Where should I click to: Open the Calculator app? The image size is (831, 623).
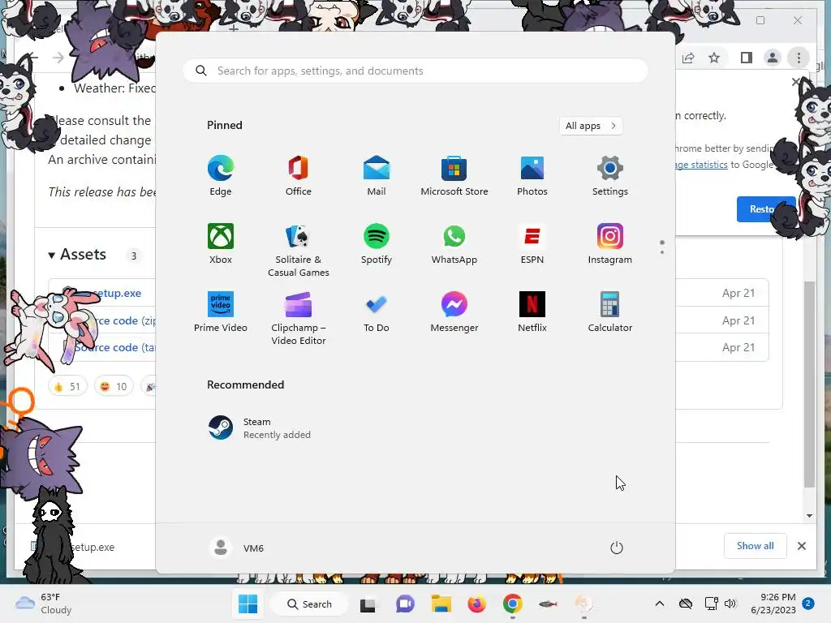[x=610, y=312]
